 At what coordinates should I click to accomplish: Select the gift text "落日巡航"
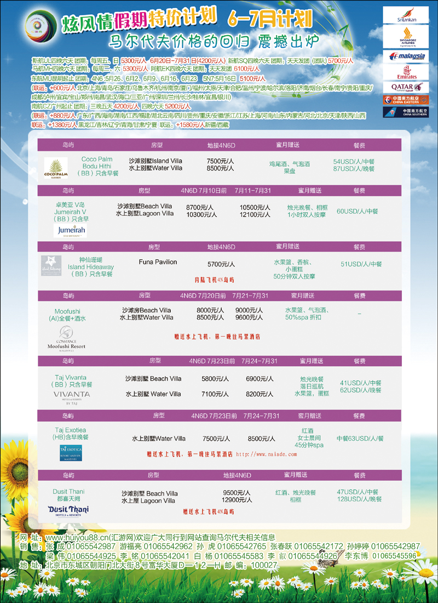point(312,386)
